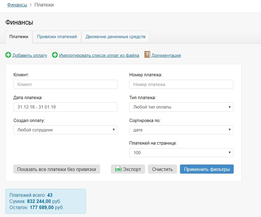The image size is (261, 217).
Task: Click the XLS icon on Экспорт button
Action: point(118,169)
